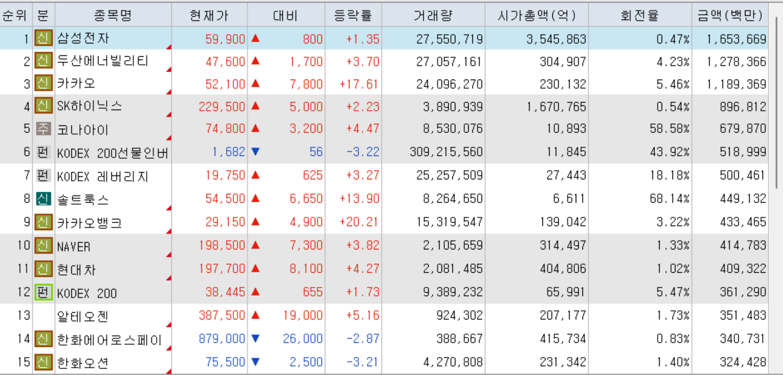Click the blue down arrow in 한화오션 row
The image size is (783, 375).
tap(255, 361)
